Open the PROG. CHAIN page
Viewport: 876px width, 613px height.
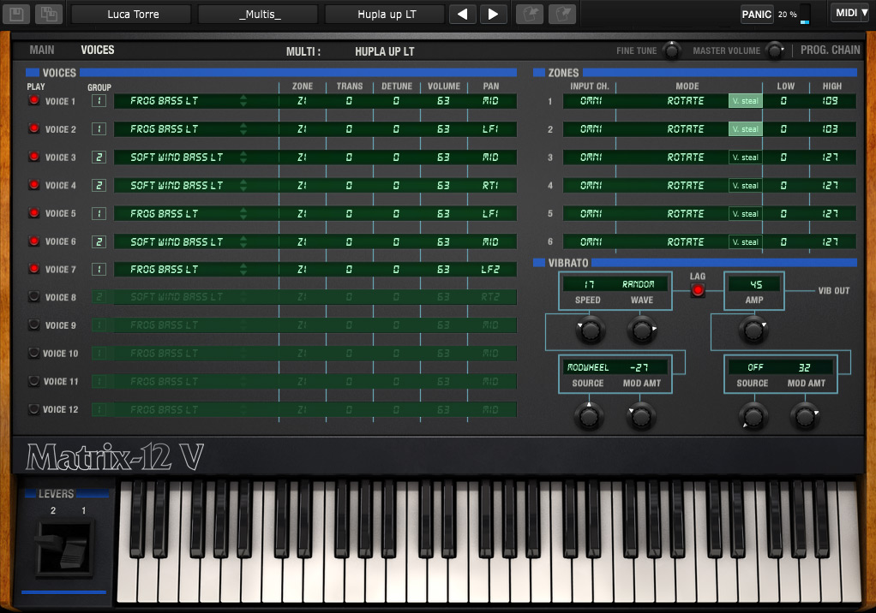coord(831,51)
